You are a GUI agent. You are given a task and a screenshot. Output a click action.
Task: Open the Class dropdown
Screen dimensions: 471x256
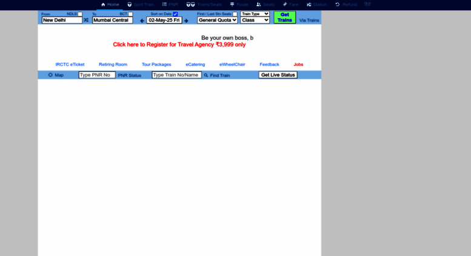(255, 20)
